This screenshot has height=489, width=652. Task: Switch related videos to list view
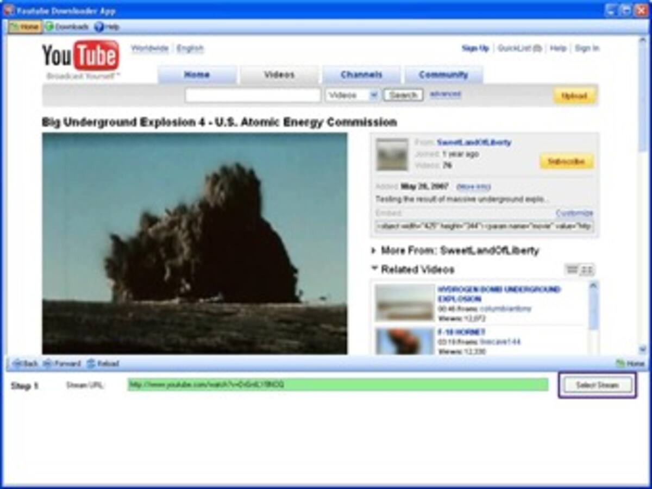pos(572,269)
